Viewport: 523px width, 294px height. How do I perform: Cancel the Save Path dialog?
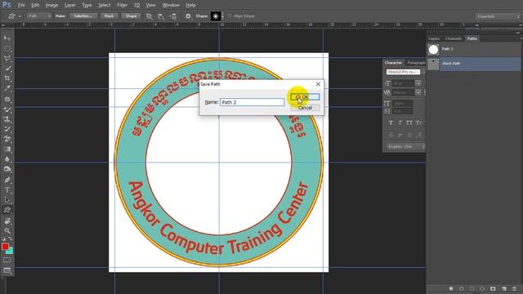[x=305, y=108]
